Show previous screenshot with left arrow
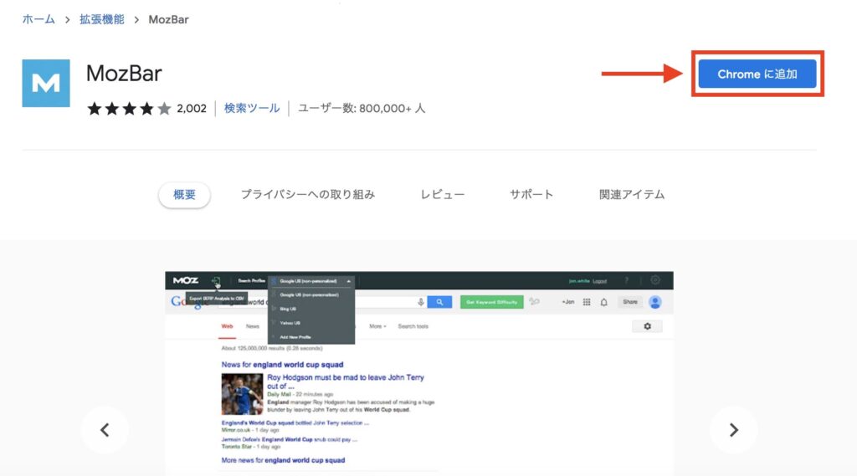857x476 pixels. tap(105, 430)
